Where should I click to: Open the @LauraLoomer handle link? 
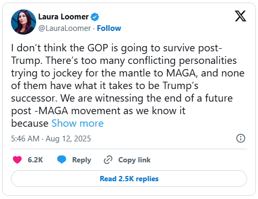click(65, 28)
